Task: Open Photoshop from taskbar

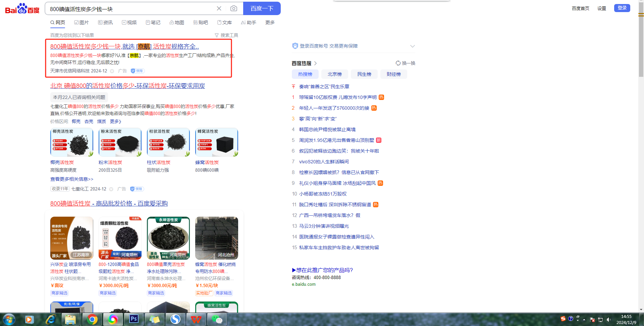Action: [134, 319]
